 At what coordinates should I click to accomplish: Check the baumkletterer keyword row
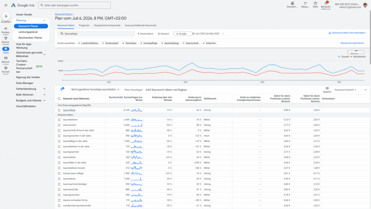(59, 120)
